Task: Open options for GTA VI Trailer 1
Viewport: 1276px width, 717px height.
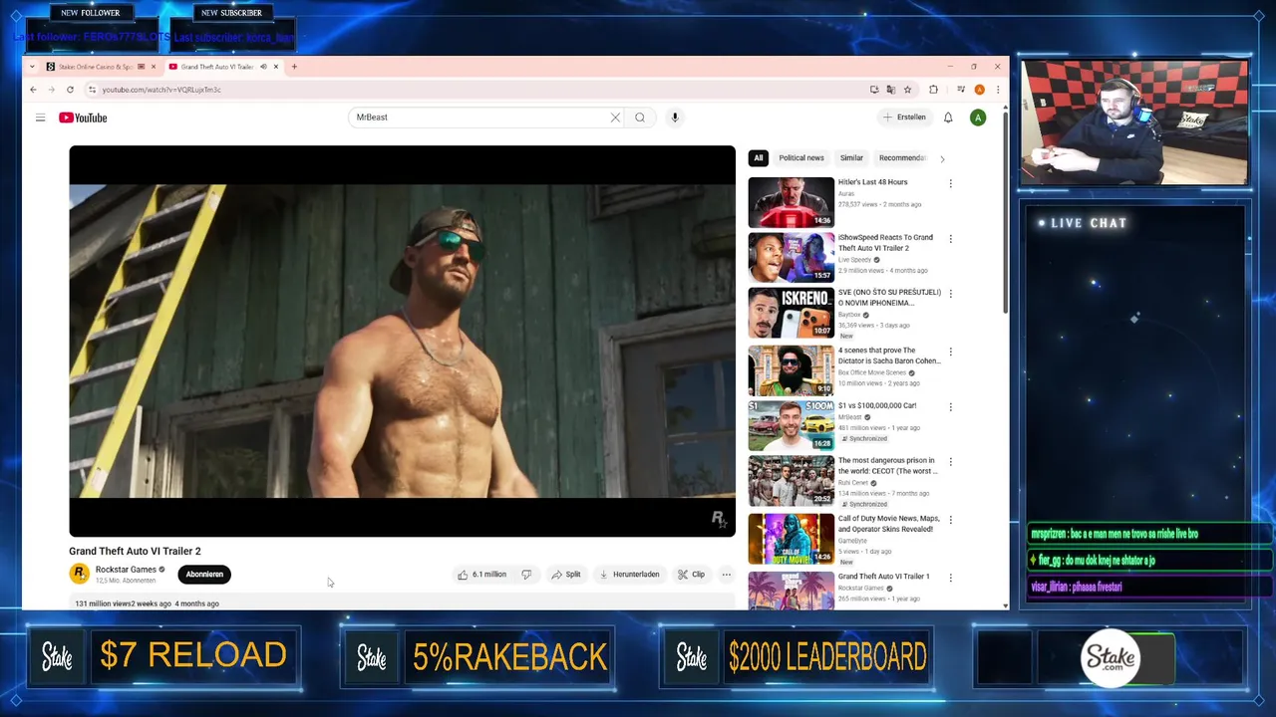Action: point(950,578)
